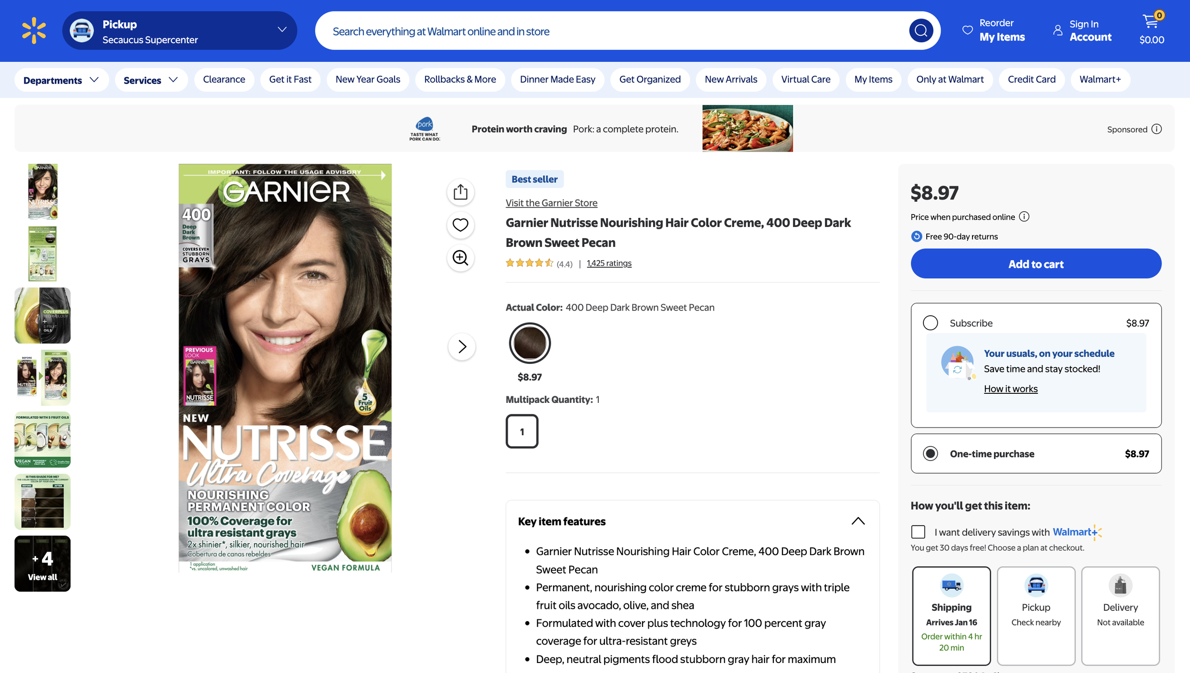Click the share product icon

(460, 192)
